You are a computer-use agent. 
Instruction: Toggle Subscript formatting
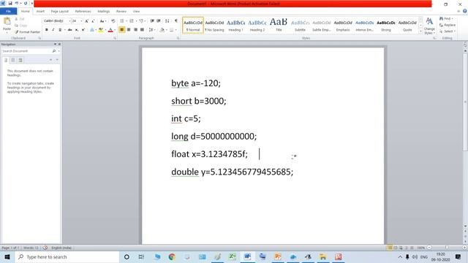click(77, 30)
